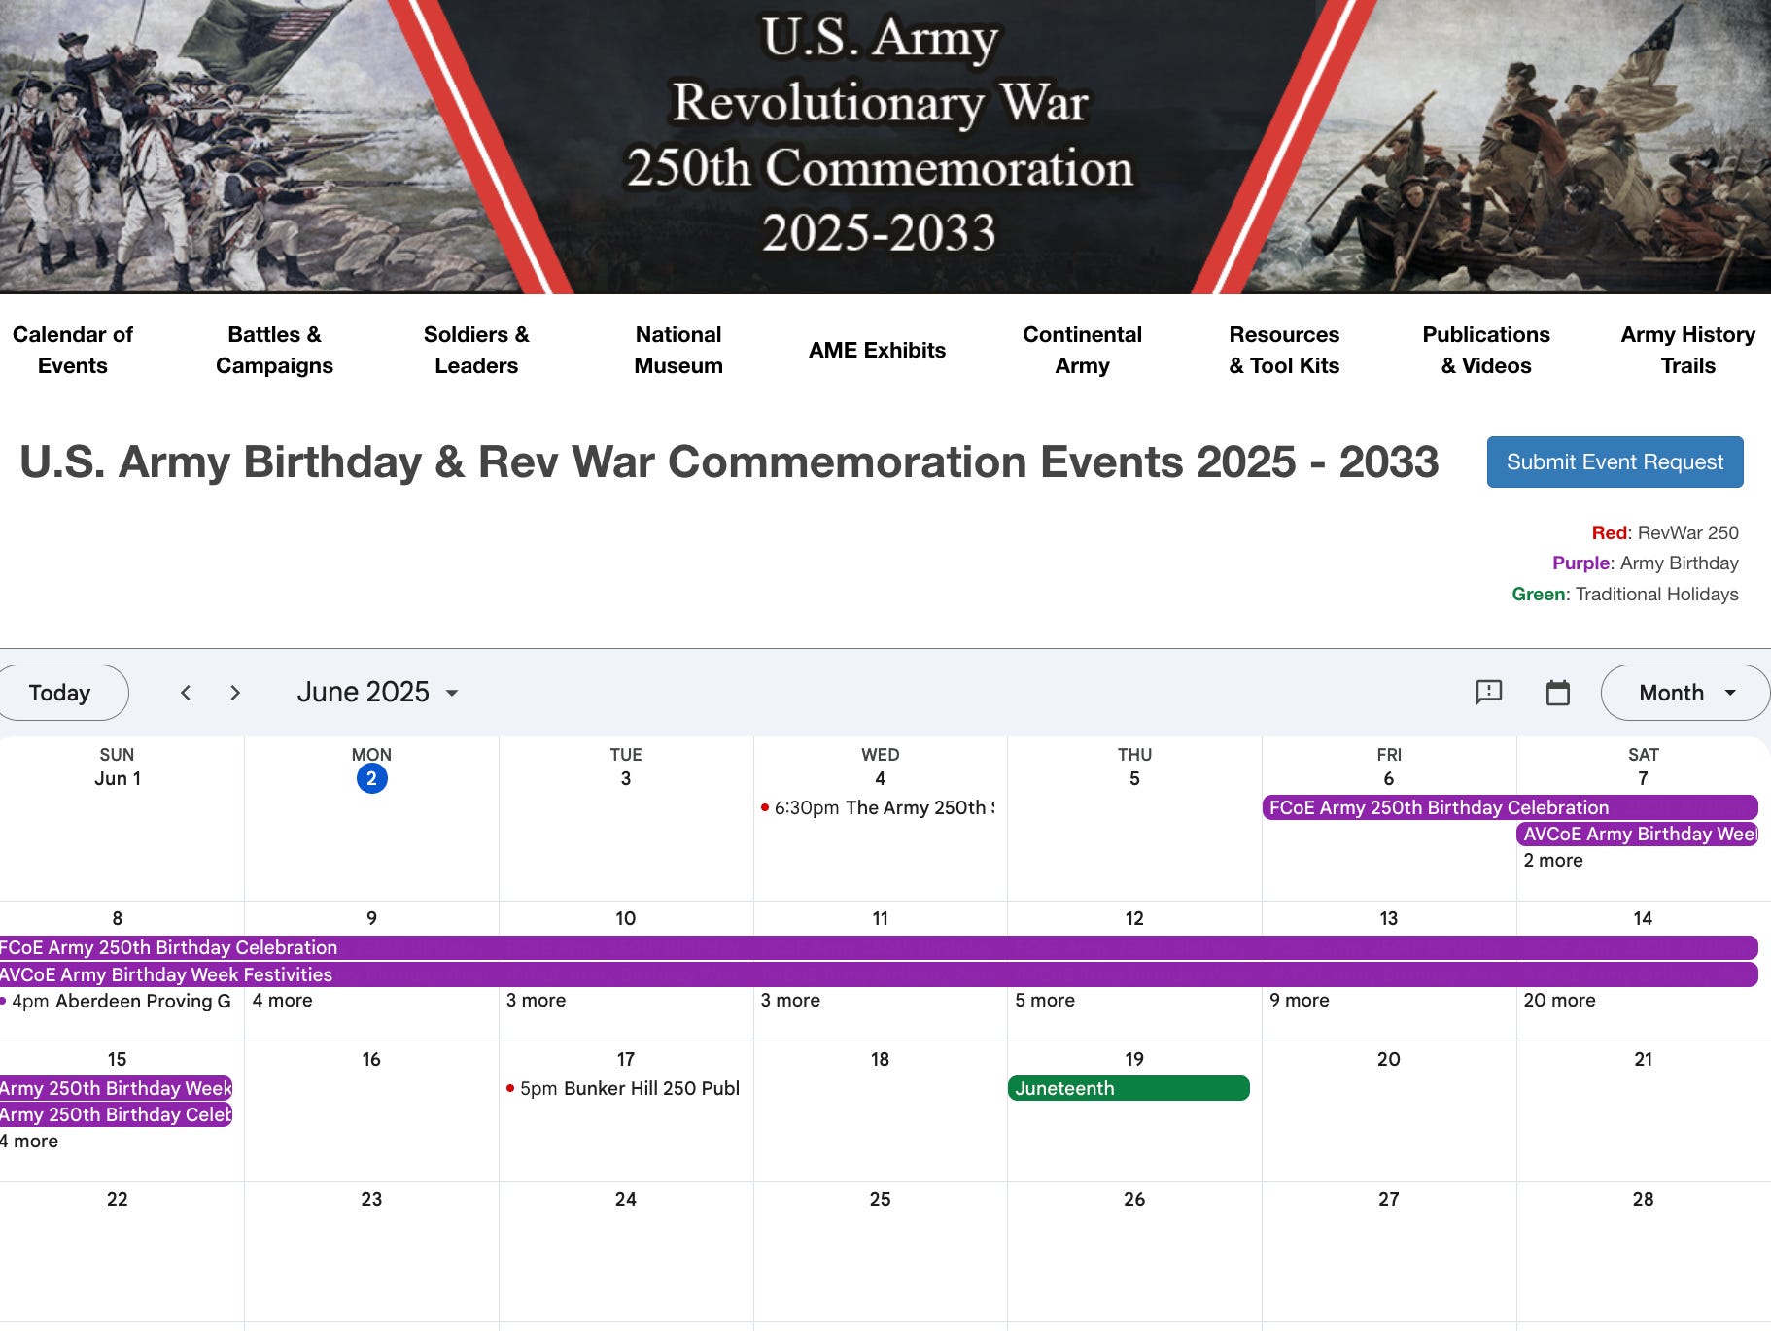Click the Green: Traditional Holidays legend text
1771x1331 pixels.
pos(1625,594)
